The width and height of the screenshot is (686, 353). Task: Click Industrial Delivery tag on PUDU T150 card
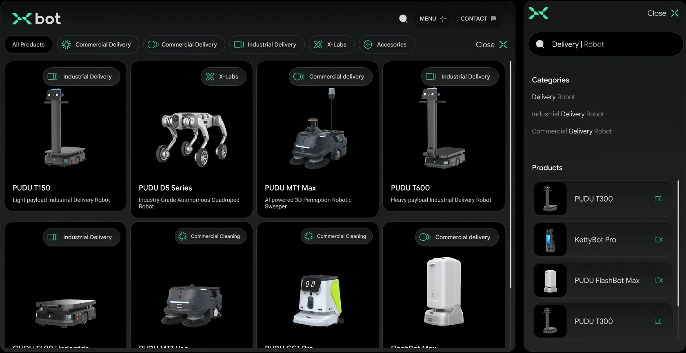pos(82,76)
